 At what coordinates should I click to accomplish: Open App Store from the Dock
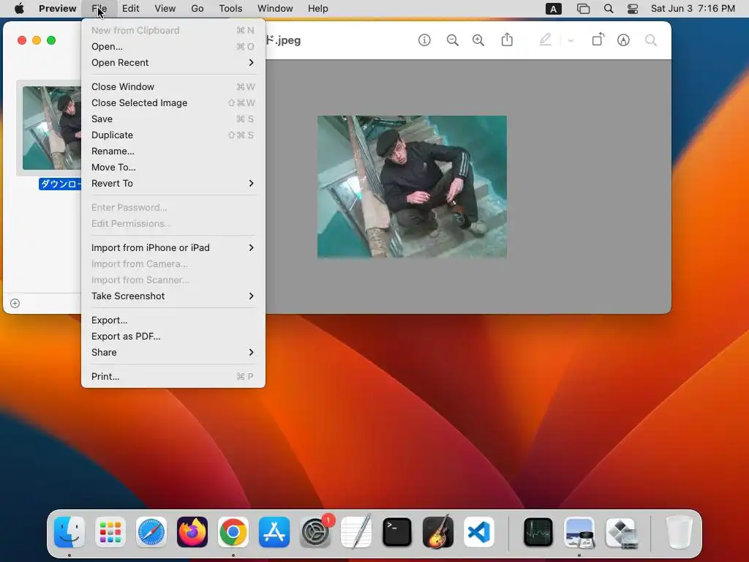point(274,532)
